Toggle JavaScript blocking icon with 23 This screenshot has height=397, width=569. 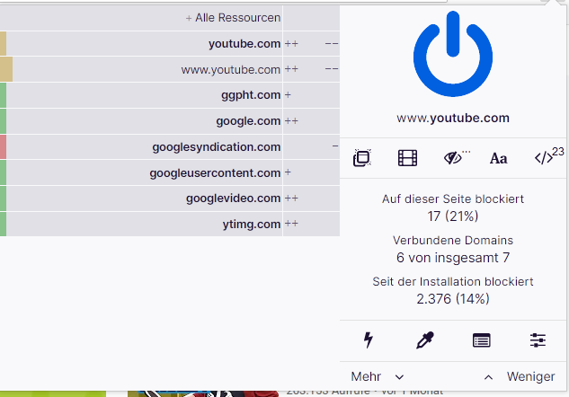[x=544, y=158]
